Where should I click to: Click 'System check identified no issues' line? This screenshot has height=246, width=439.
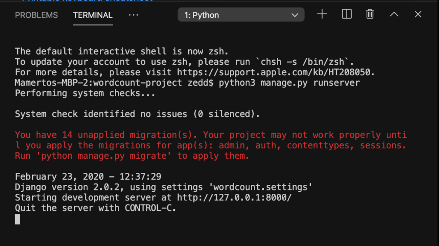137,114
